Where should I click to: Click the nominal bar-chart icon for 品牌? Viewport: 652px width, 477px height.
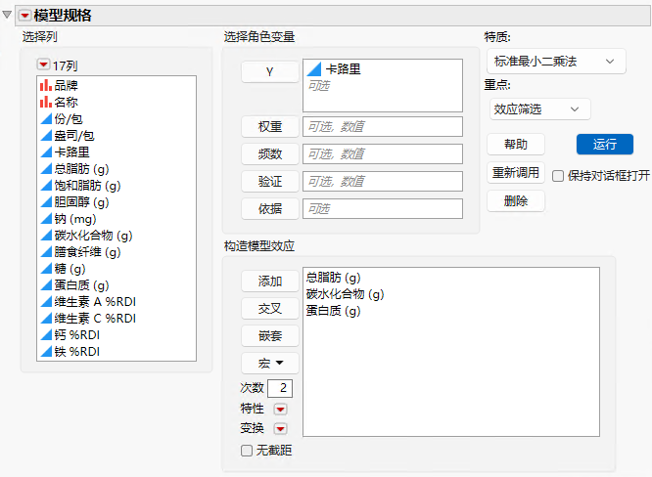click(x=46, y=85)
